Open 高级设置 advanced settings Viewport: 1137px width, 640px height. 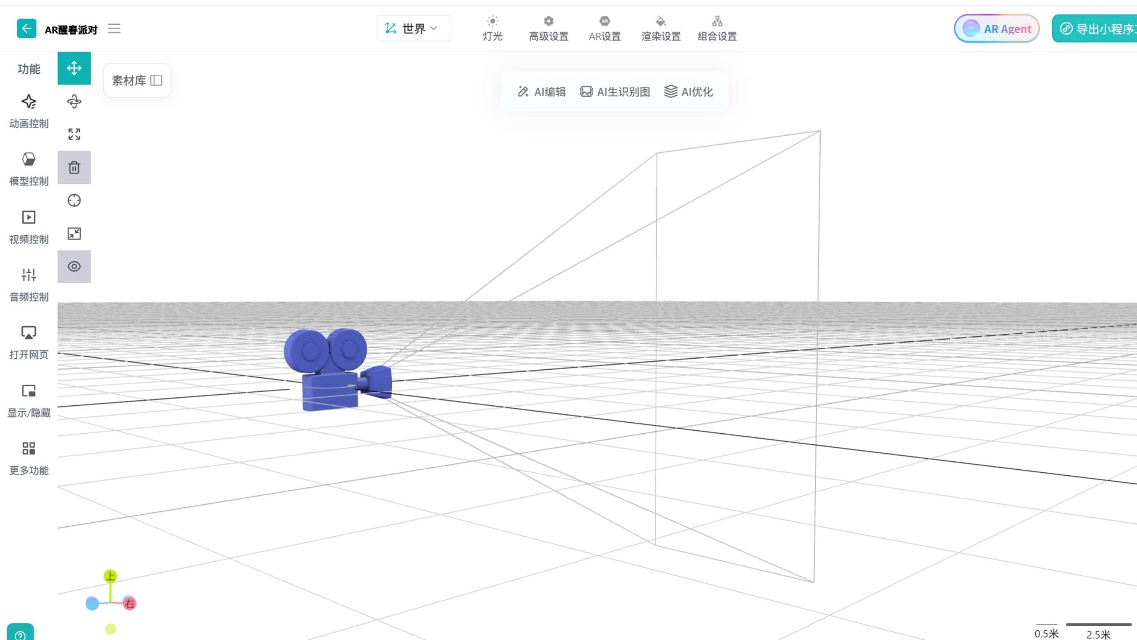tap(549, 29)
